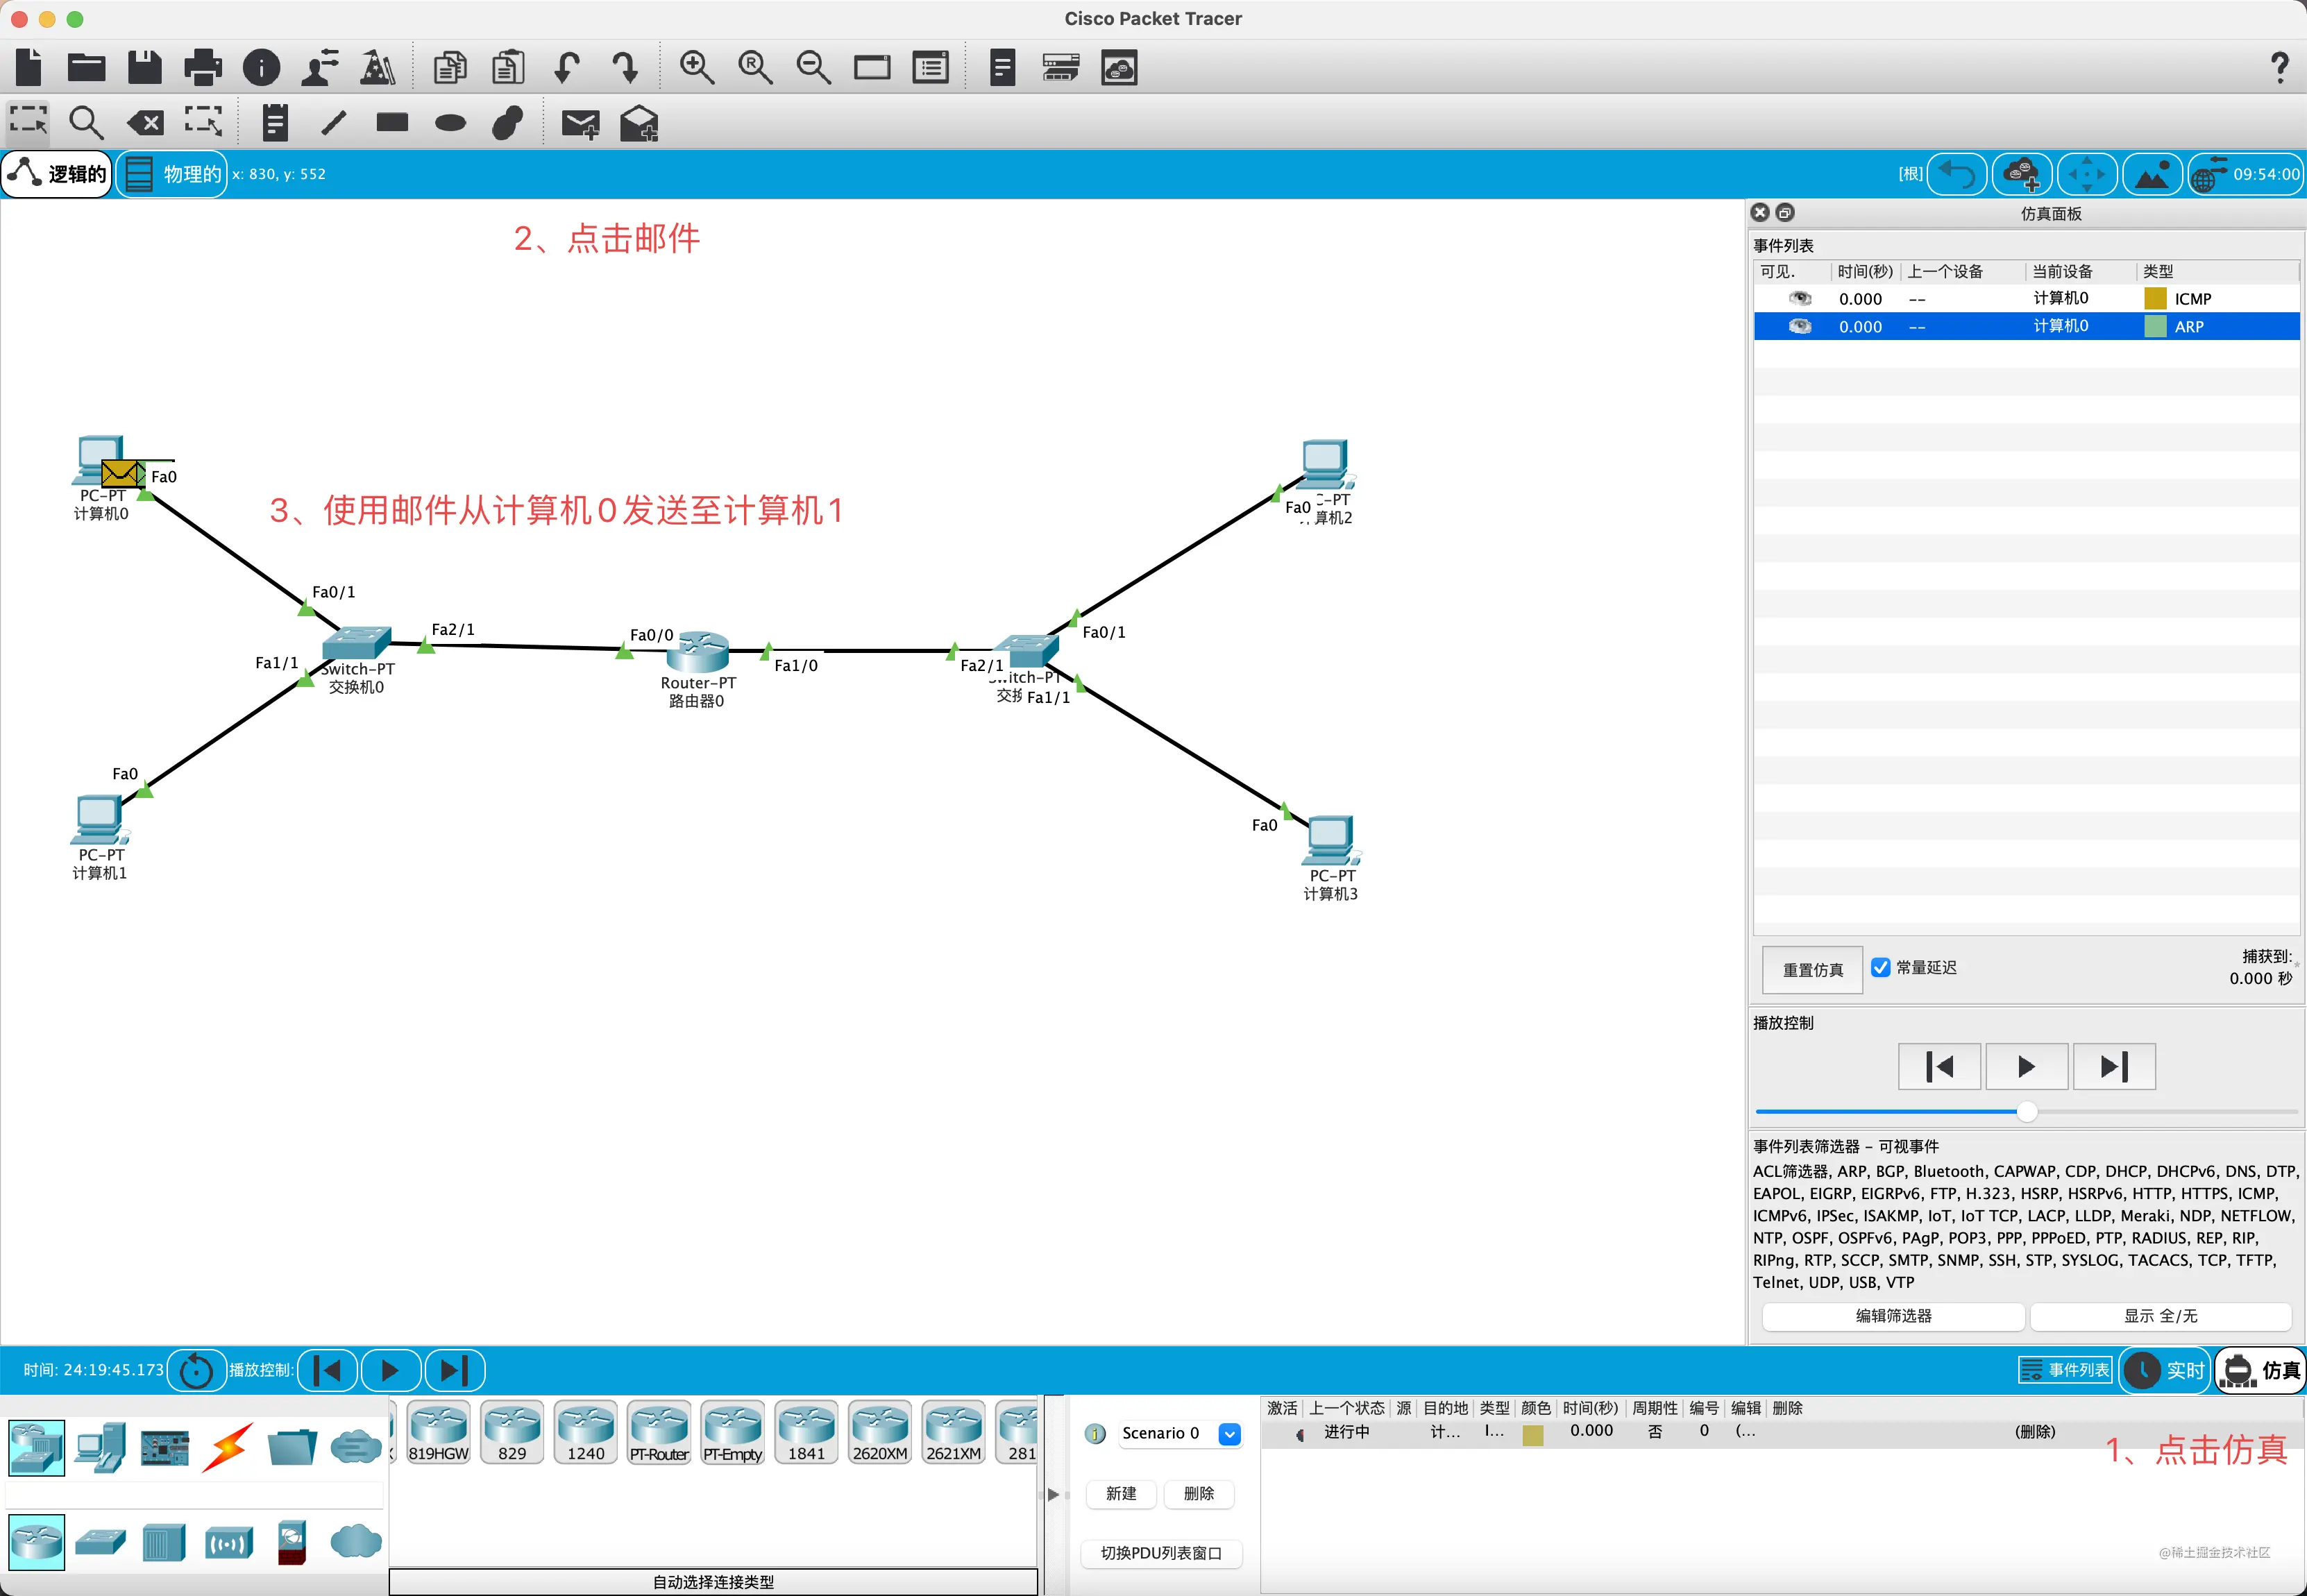Select the Routers subcategory icon
Screen dimensions: 2307x1596
(x=37, y=1541)
